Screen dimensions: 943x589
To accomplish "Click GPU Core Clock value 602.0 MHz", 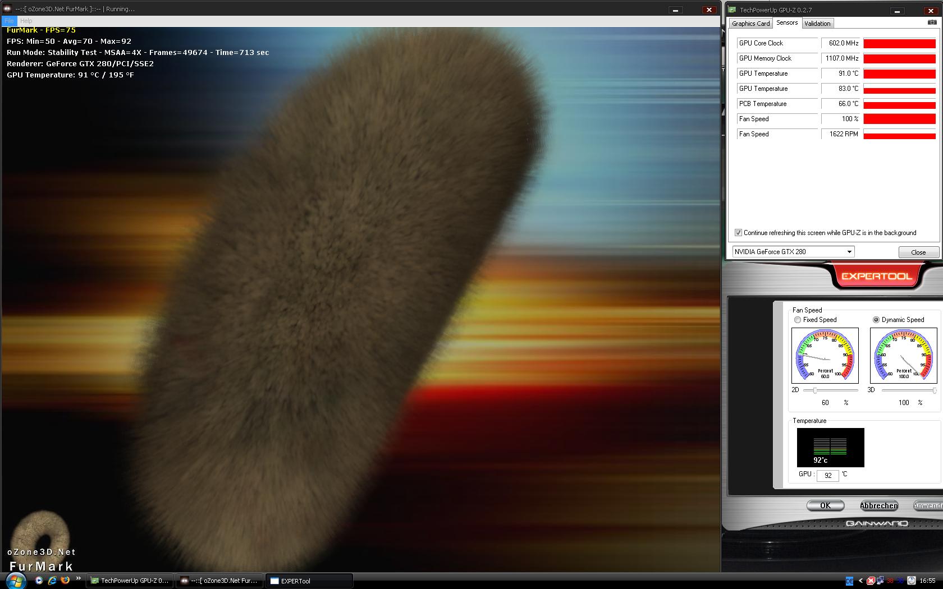I will [x=841, y=43].
